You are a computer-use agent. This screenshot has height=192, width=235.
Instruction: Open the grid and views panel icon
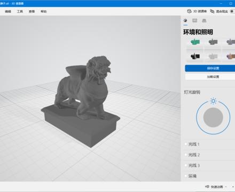point(204,21)
